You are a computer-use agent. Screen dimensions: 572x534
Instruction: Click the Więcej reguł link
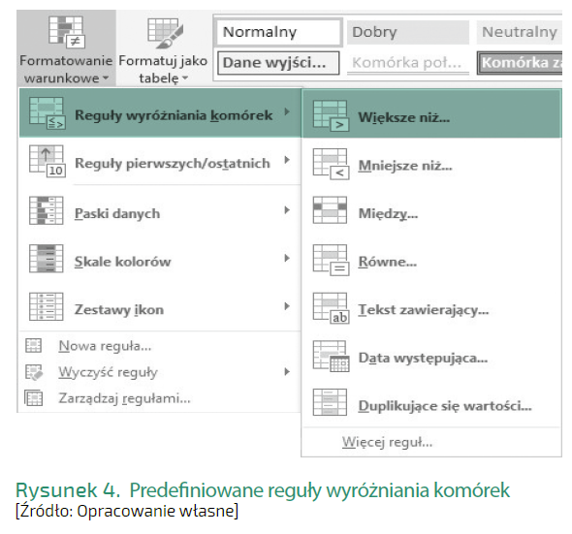click(x=387, y=442)
